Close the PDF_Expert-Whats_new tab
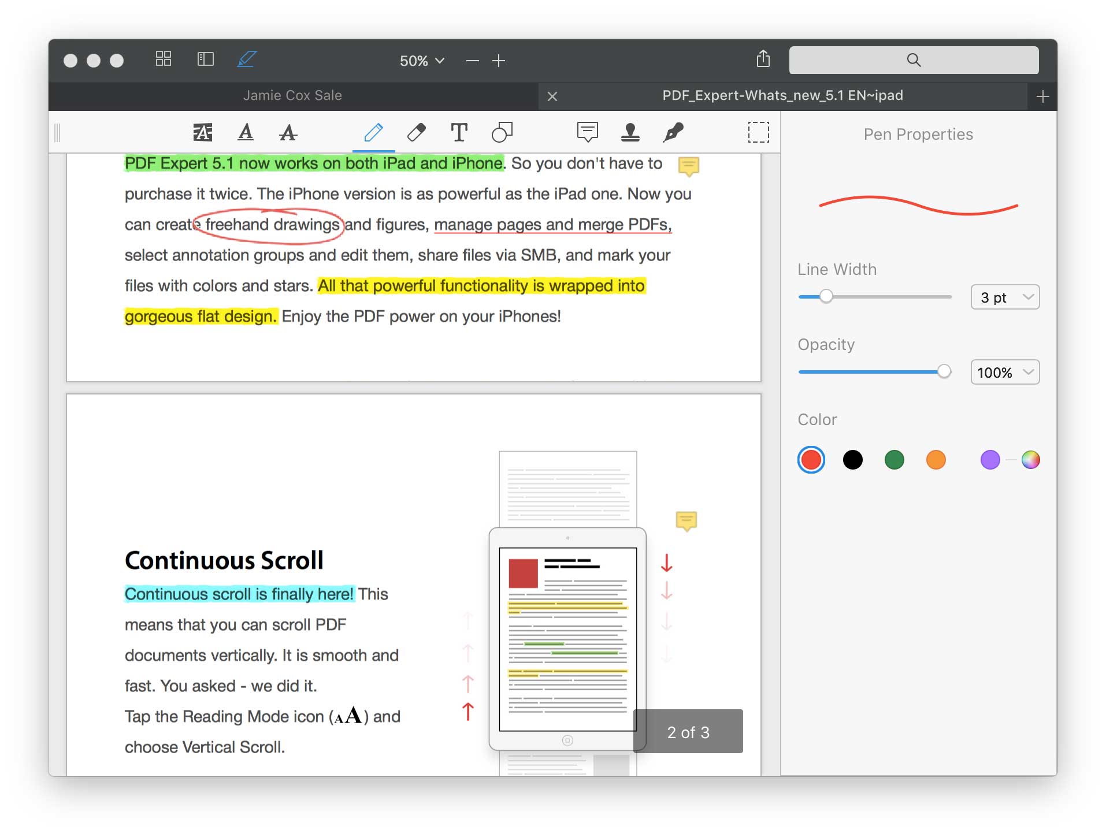This screenshot has width=1106, height=834. coord(552,96)
